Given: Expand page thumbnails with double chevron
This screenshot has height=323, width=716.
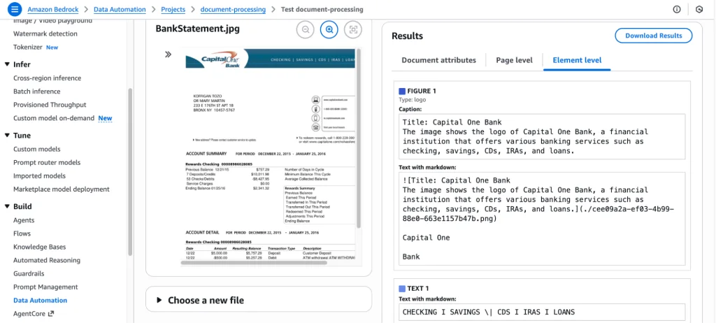Looking at the screenshot, I should (168, 55).
